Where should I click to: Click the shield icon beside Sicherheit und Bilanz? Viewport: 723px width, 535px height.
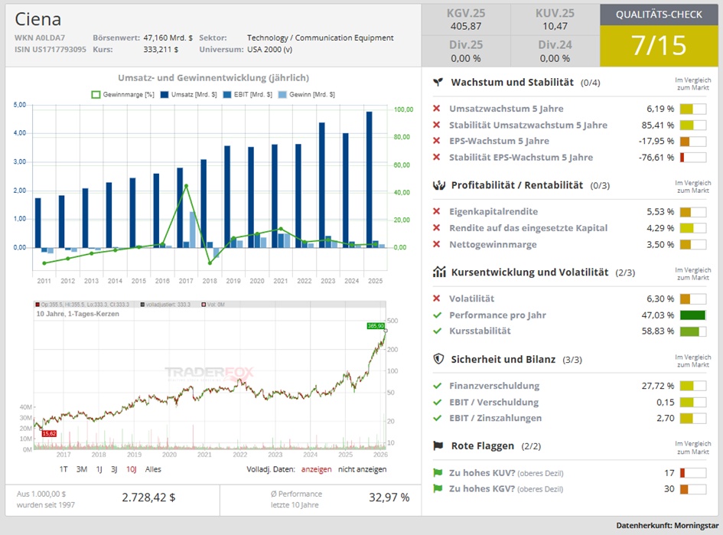[438, 359]
